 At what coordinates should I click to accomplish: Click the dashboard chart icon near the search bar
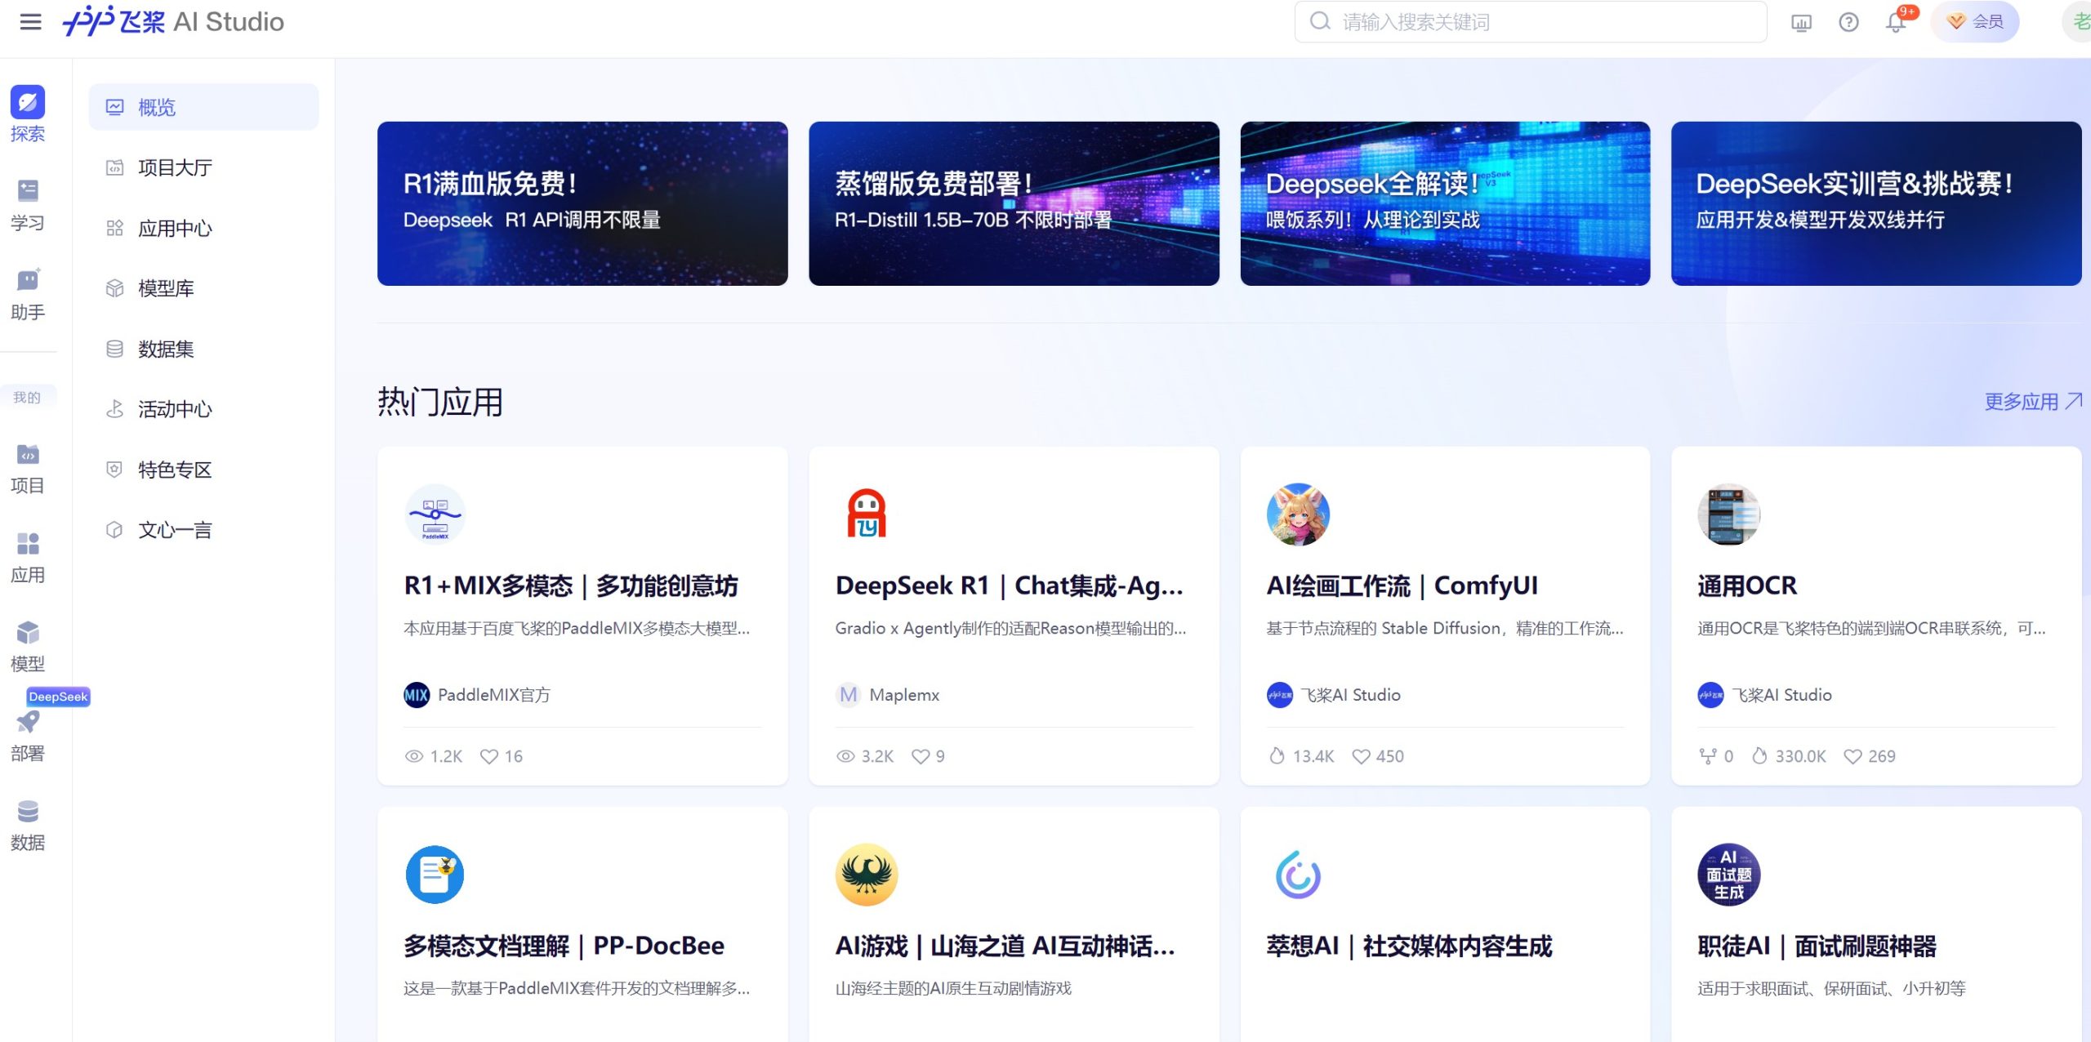1801,22
